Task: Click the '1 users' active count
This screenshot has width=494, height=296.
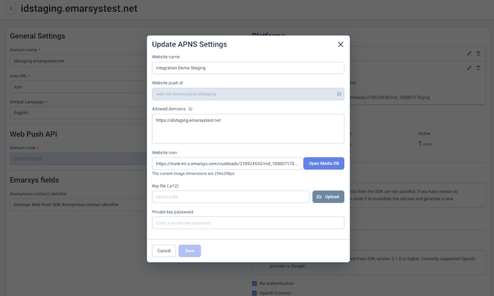Action: (x=425, y=143)
